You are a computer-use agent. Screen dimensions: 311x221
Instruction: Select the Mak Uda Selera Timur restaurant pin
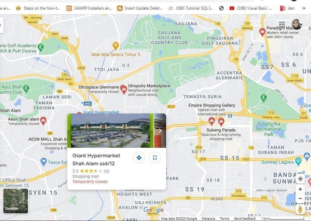(x=116, y=46)
